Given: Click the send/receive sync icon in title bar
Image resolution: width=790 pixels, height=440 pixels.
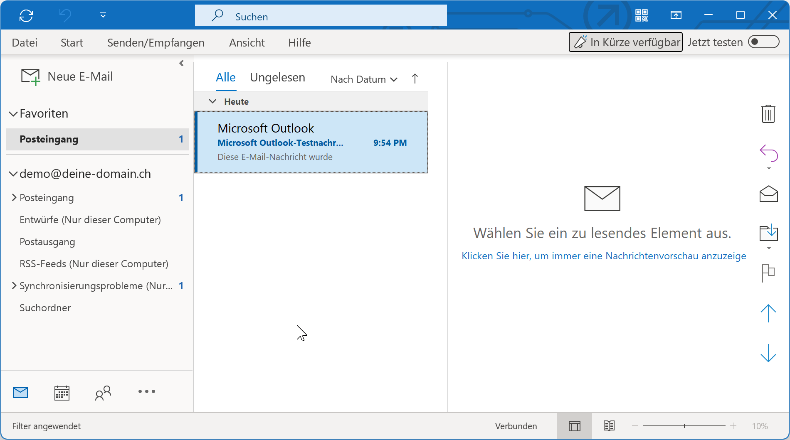Looking at the screenshot, I should click(x=26, y=16).
